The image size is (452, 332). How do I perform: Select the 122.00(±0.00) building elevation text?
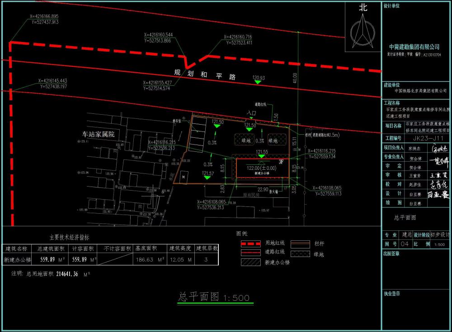[261, 168]
